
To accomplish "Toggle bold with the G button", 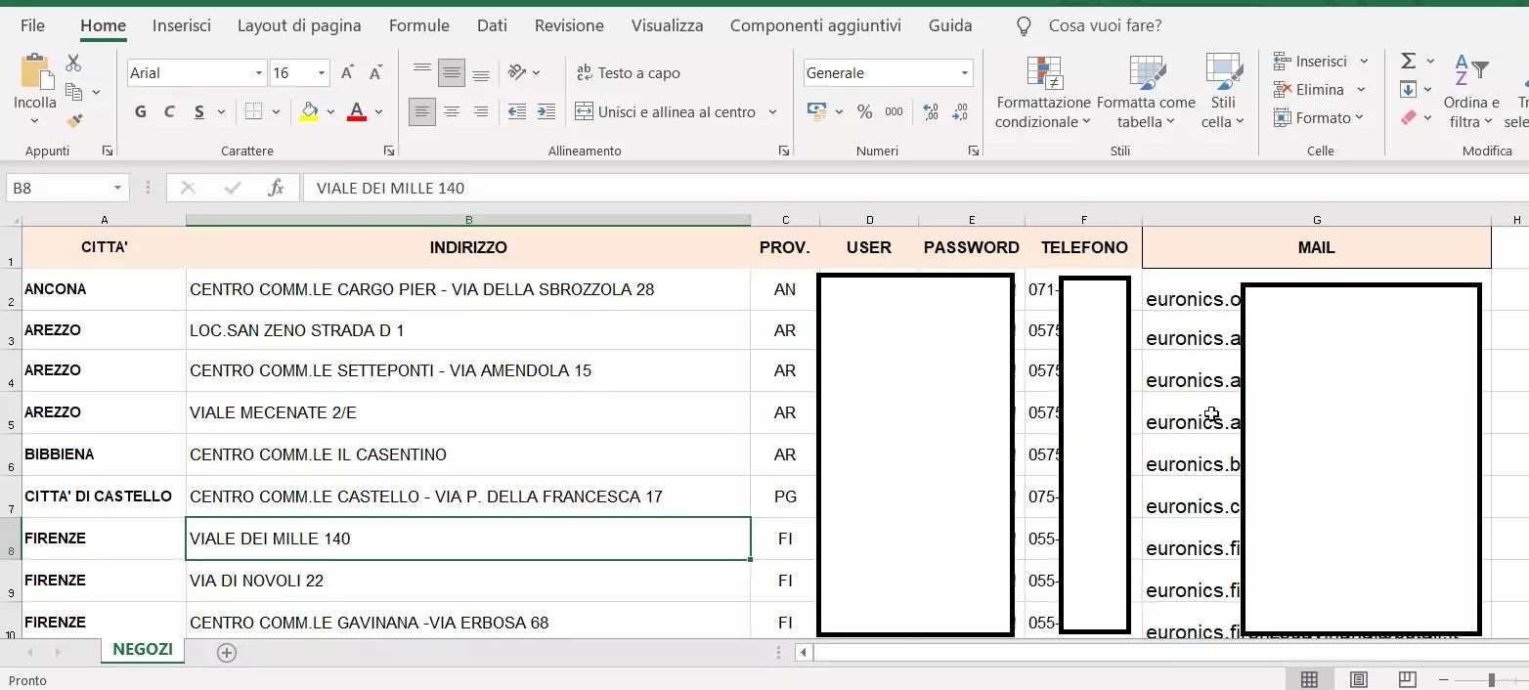I will [139, 111].
